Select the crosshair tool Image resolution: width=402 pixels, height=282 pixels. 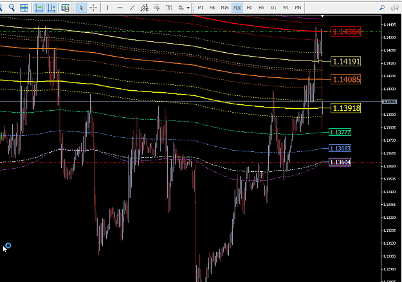[93, 8]
